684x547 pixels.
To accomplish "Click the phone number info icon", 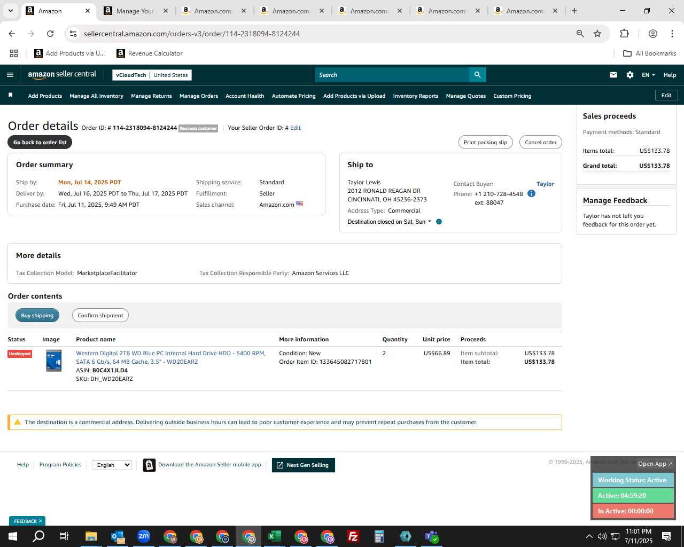I will [x=531, y=193].
